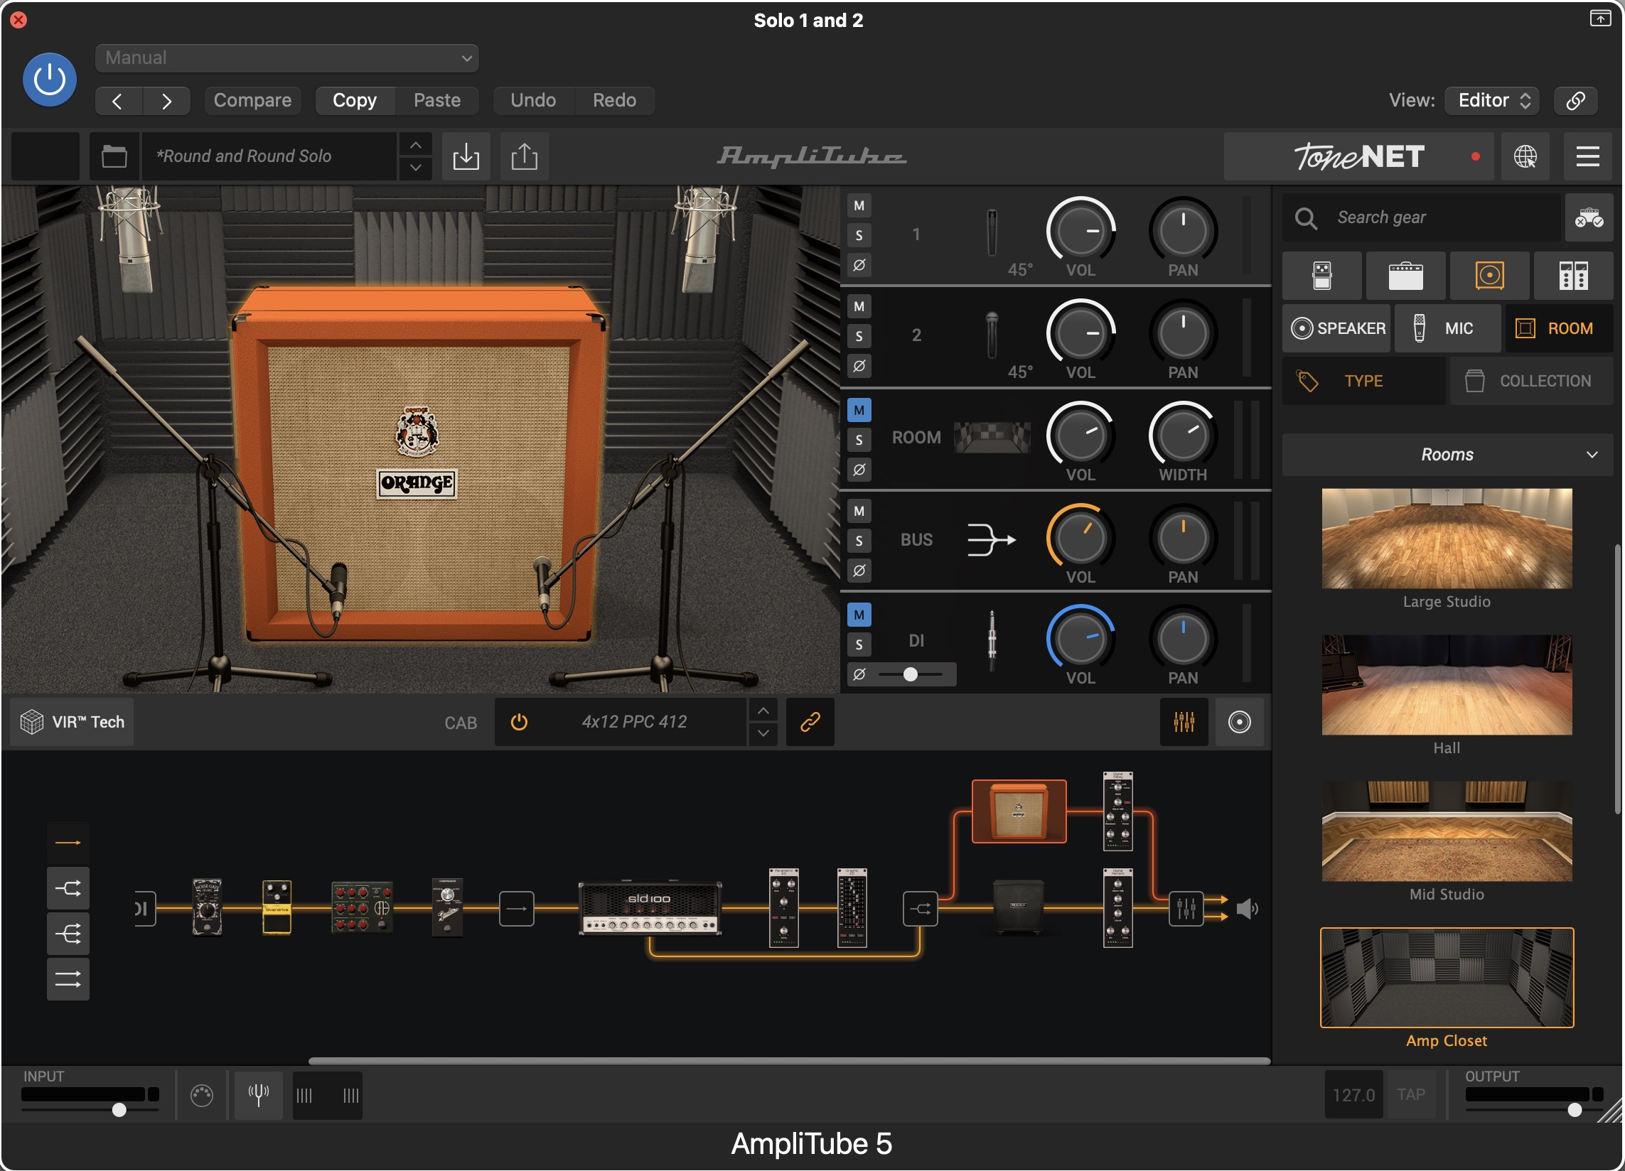The image size is (1625, 1171).
Task: Click the TAP tempo button
Action: click(x=1410, y=1094)
